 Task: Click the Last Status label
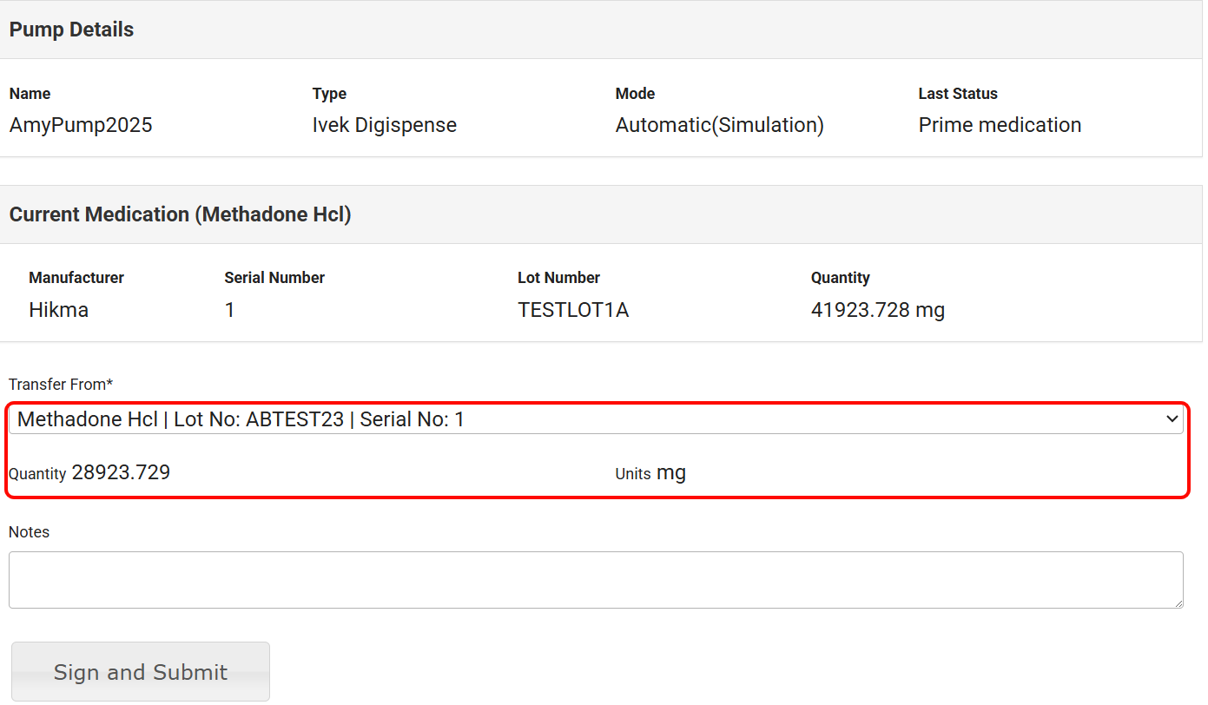(958, 94)
